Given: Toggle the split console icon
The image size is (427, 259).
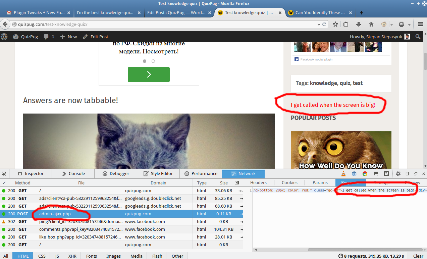Looking at the screenshot, I should point(376,174).
